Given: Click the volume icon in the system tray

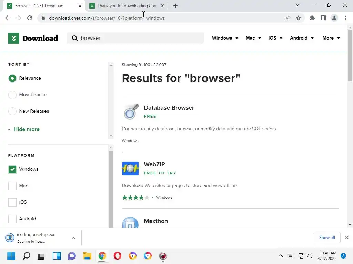Looking at the screenshot, I should 310,256.
